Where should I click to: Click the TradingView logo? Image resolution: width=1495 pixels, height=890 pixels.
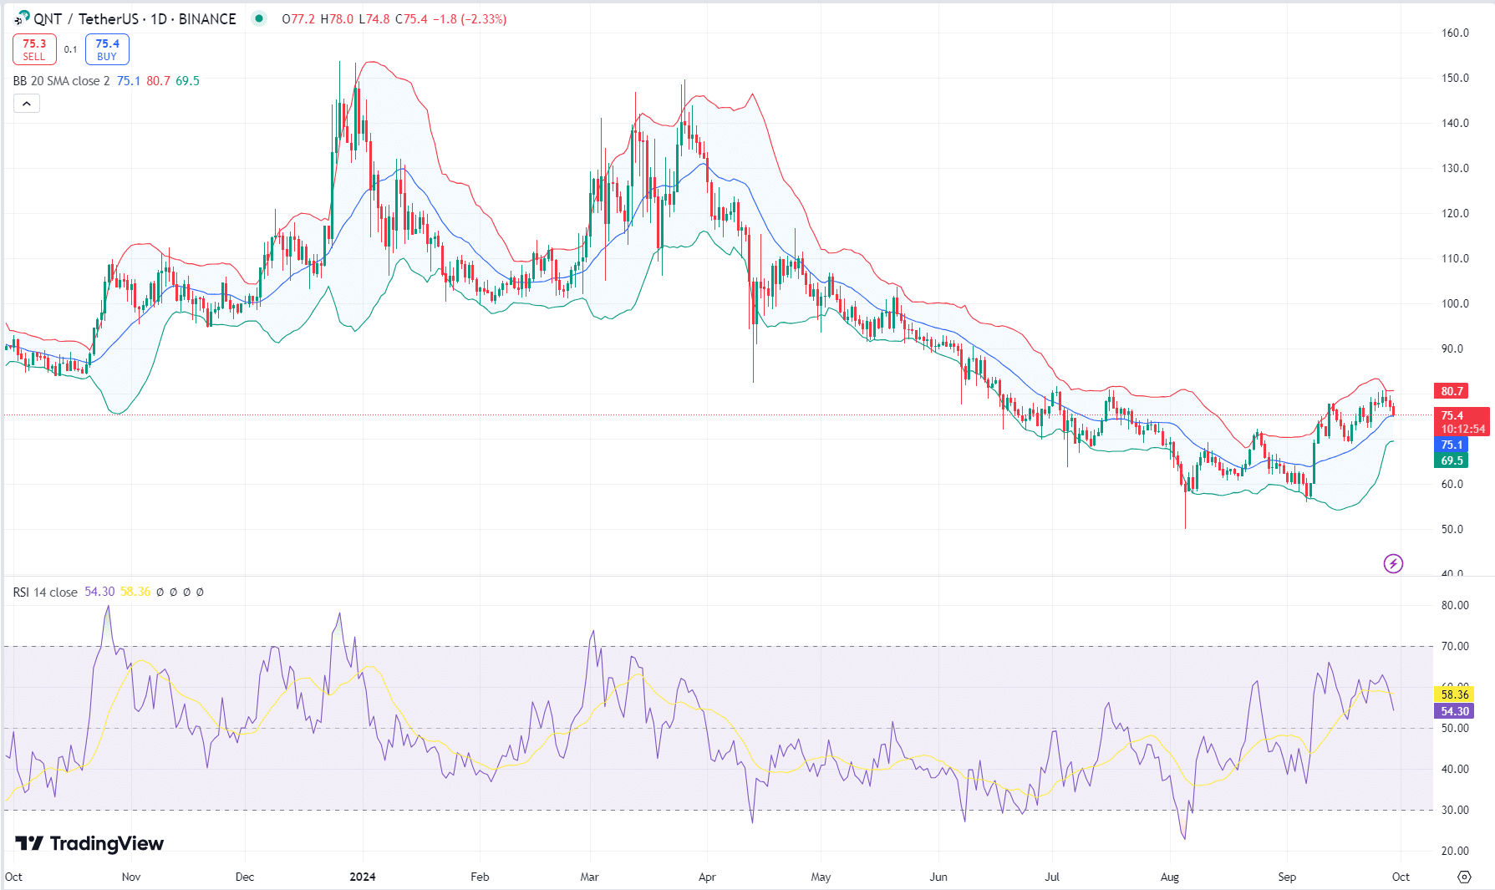pyautogui.click(x=89, y=843)
